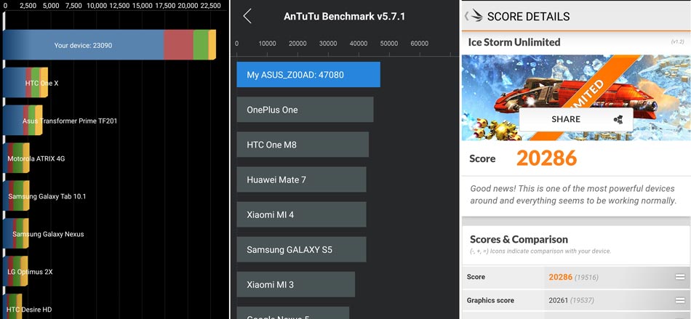The height and width of the screenshot is (319, 691).
Task: Select the My ASUS_Z00AD: 47080 bar
Action: (308, 74)
